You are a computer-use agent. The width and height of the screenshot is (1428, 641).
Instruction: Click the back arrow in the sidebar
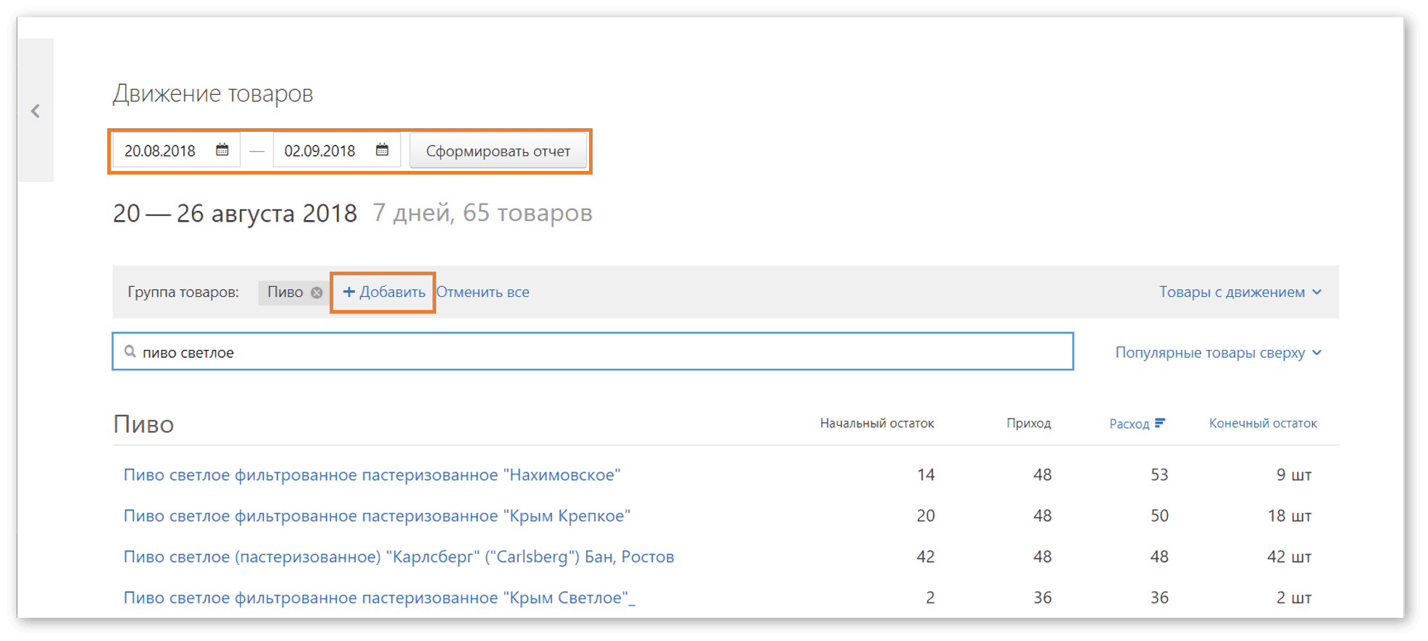(x=36, y=111)
